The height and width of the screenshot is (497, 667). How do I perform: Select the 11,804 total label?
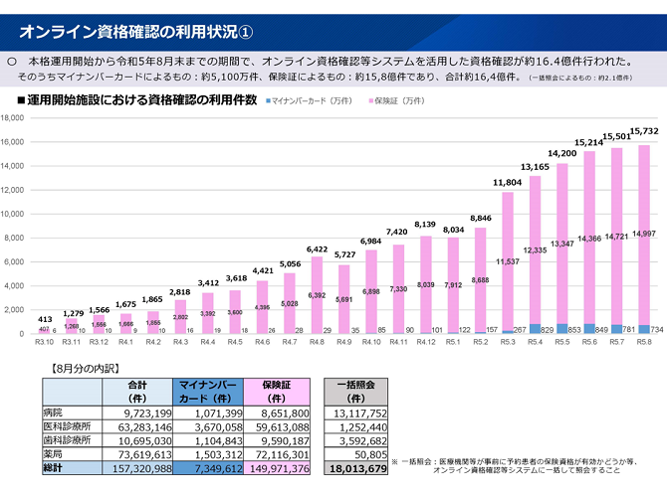tap(507, 182)
